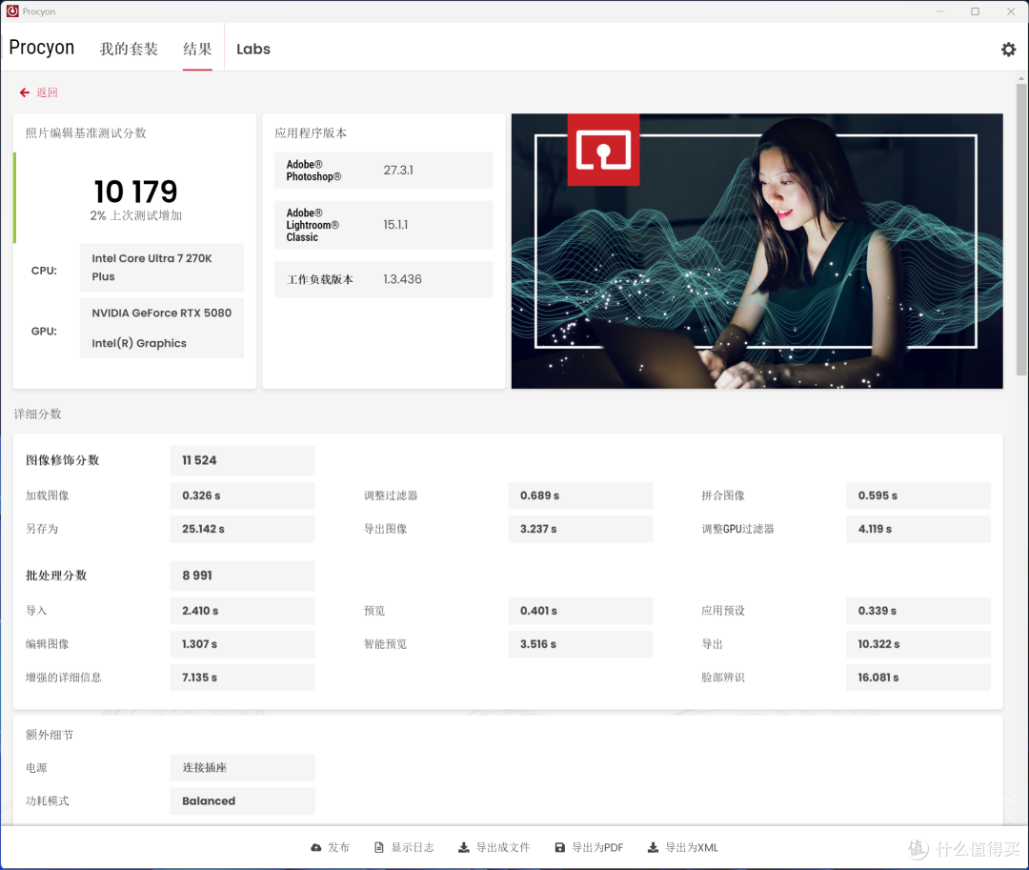This screenshot has height=870, width=1029.
Task: Click the export to file download icon
Action: [x=463, y=848]
